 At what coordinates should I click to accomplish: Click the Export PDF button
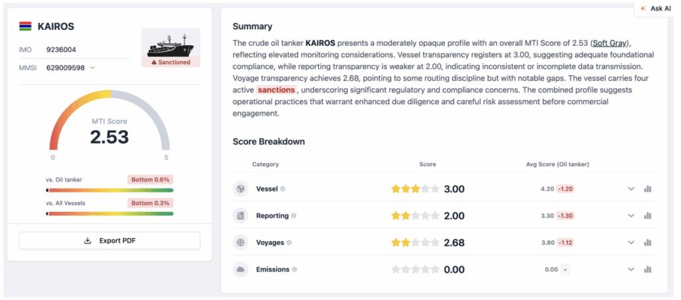point(109,240)
